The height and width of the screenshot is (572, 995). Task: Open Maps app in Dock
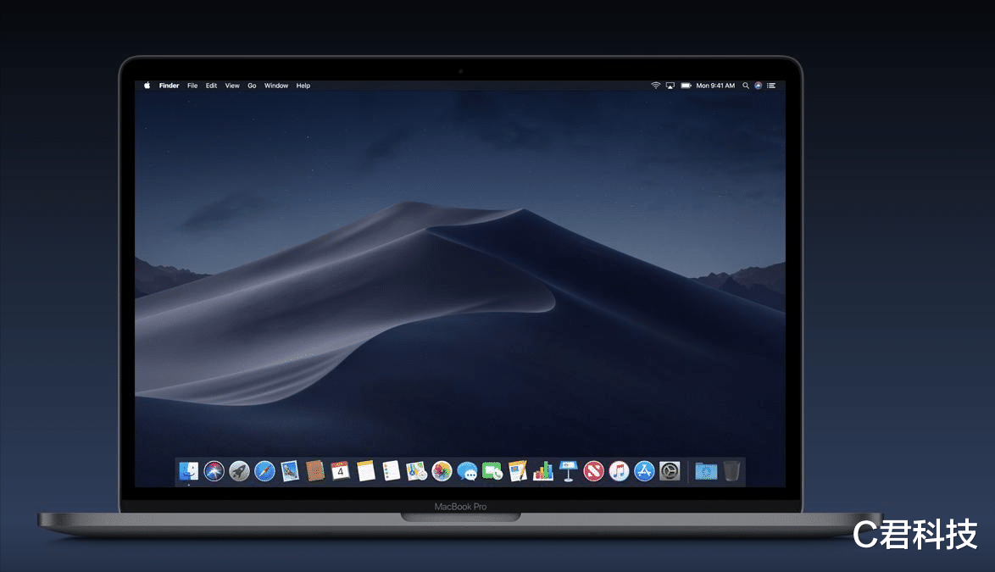[416, 471]
